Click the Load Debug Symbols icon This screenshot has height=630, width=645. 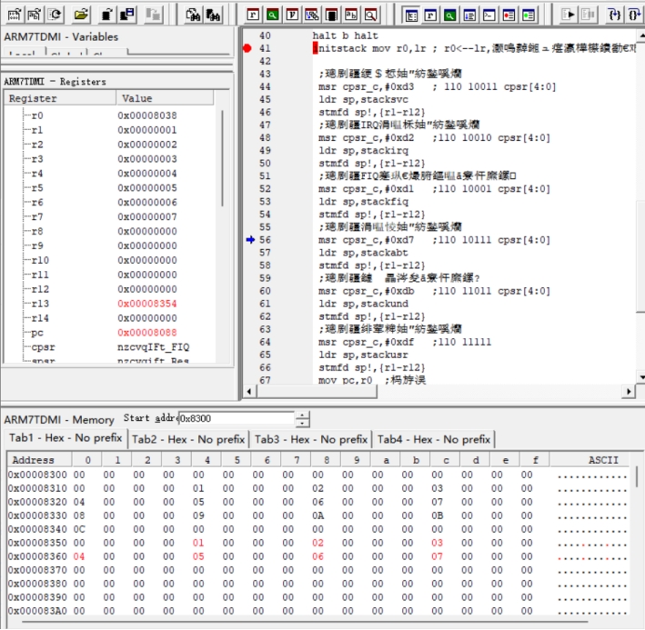[35, 15]
